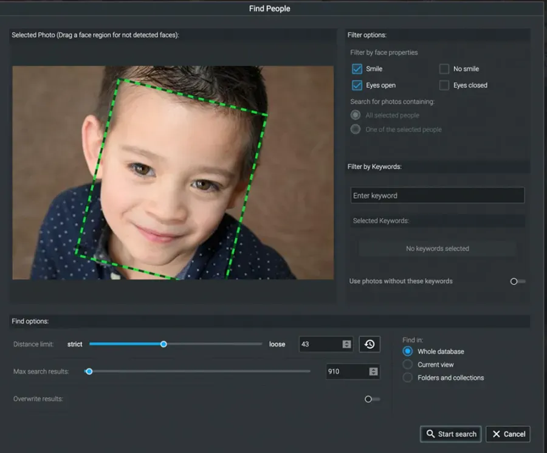Toggle Use photos without these keywords
Screen dimensions: 547x453
(517, 282)
